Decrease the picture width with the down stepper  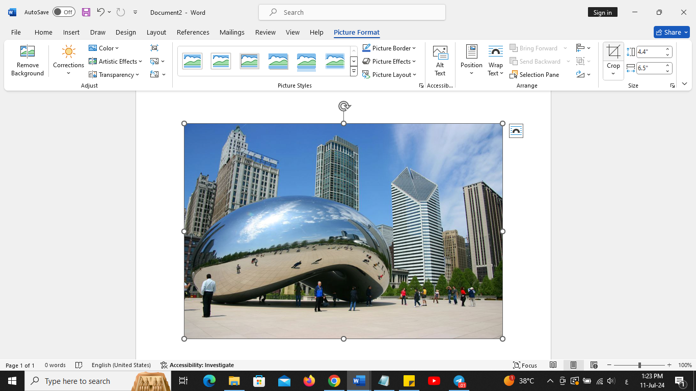(667, 71)
